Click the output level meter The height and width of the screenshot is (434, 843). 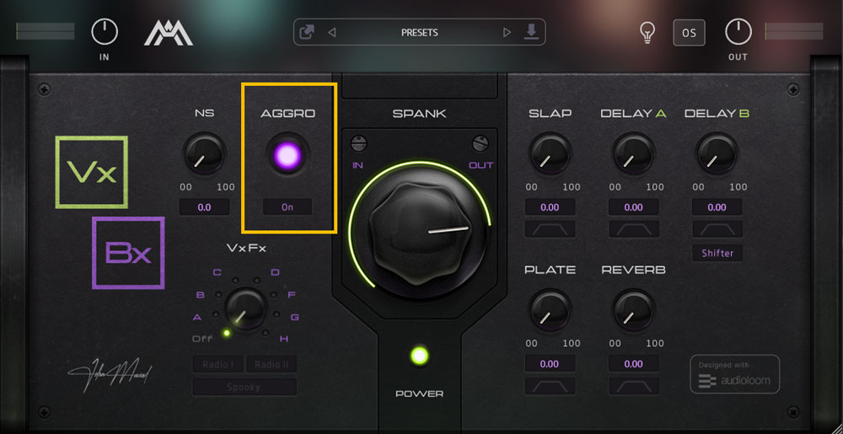(794, 31)
